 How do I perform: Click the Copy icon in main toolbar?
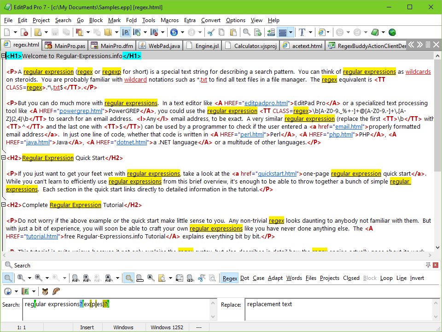click(222, 32)
